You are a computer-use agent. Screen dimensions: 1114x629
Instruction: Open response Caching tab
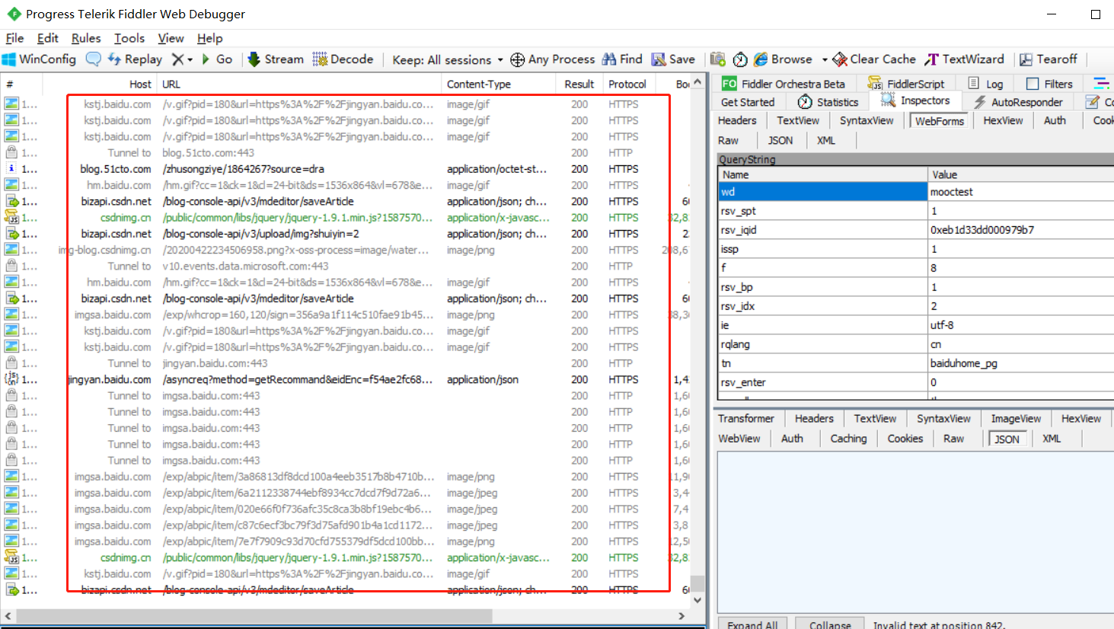point(848,439)
